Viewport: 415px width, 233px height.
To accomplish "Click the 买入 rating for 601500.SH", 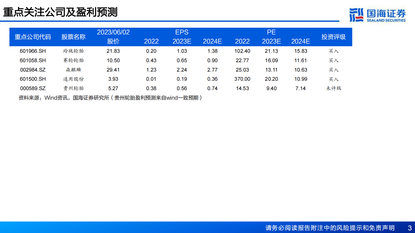I will pos(334,79).
